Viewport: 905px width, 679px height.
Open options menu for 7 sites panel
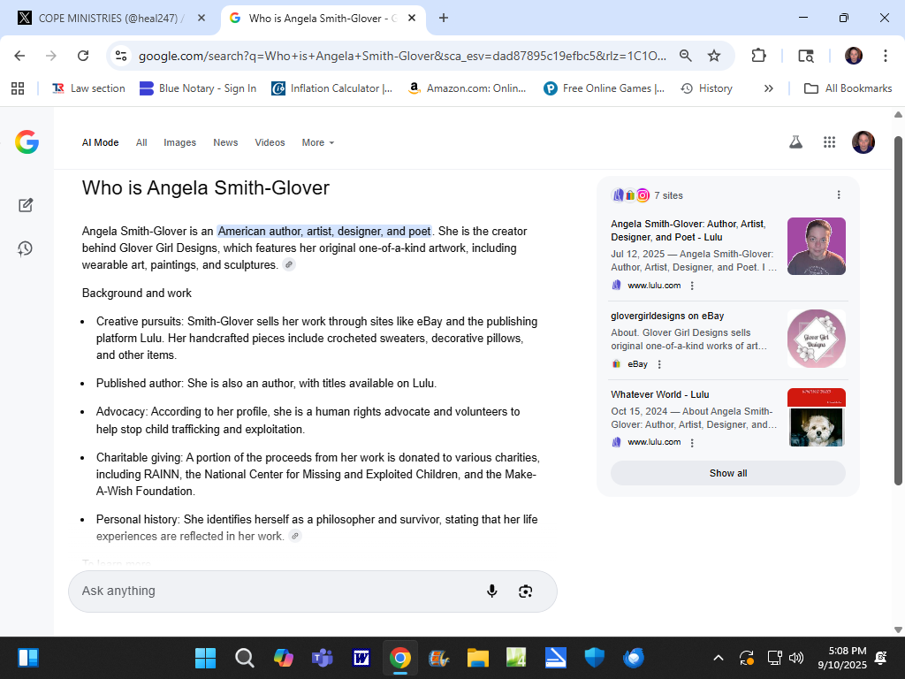(x=839, y=195)
